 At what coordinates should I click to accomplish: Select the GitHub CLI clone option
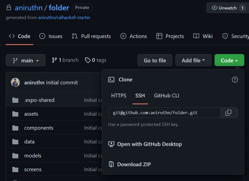pyautogui.click(x=166, y=95)
